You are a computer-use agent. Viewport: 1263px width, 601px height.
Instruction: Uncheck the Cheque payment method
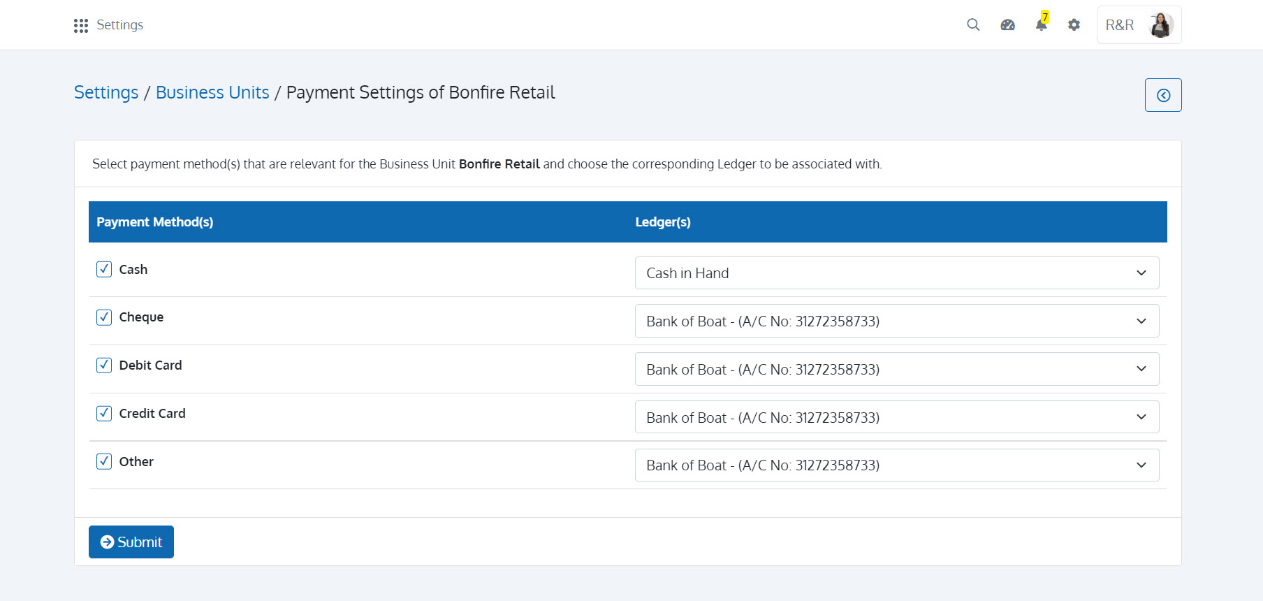[x=104, y=317]
